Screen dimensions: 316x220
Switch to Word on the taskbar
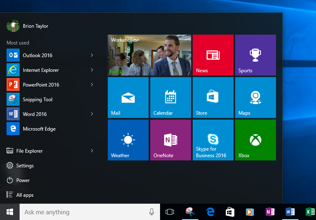(290, 212)
